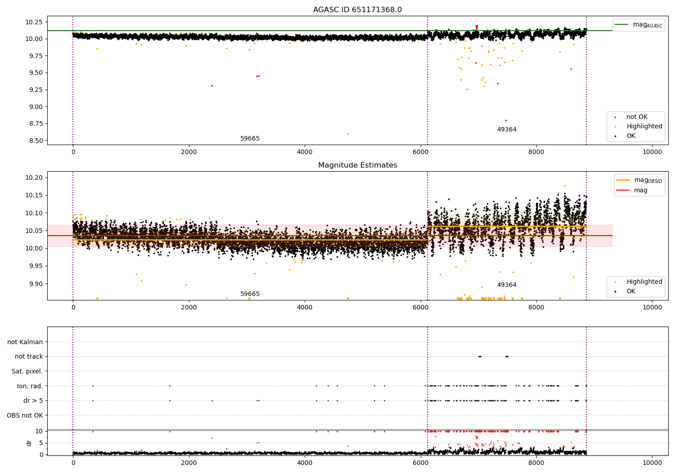This screenshot has height=473, width=675.
Task: Click the '5' tick on the dr axis
Action: pos(41,443)
